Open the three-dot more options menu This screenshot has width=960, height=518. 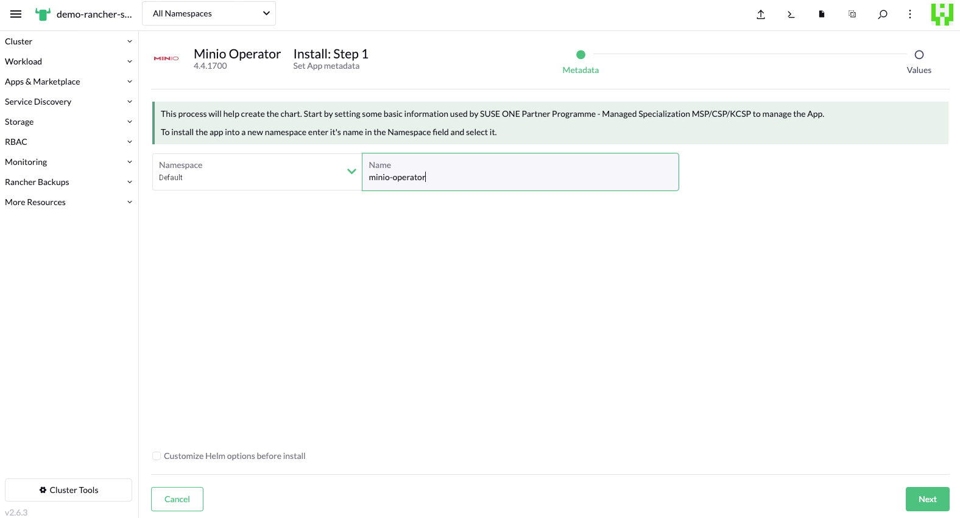tap(910, 15)
